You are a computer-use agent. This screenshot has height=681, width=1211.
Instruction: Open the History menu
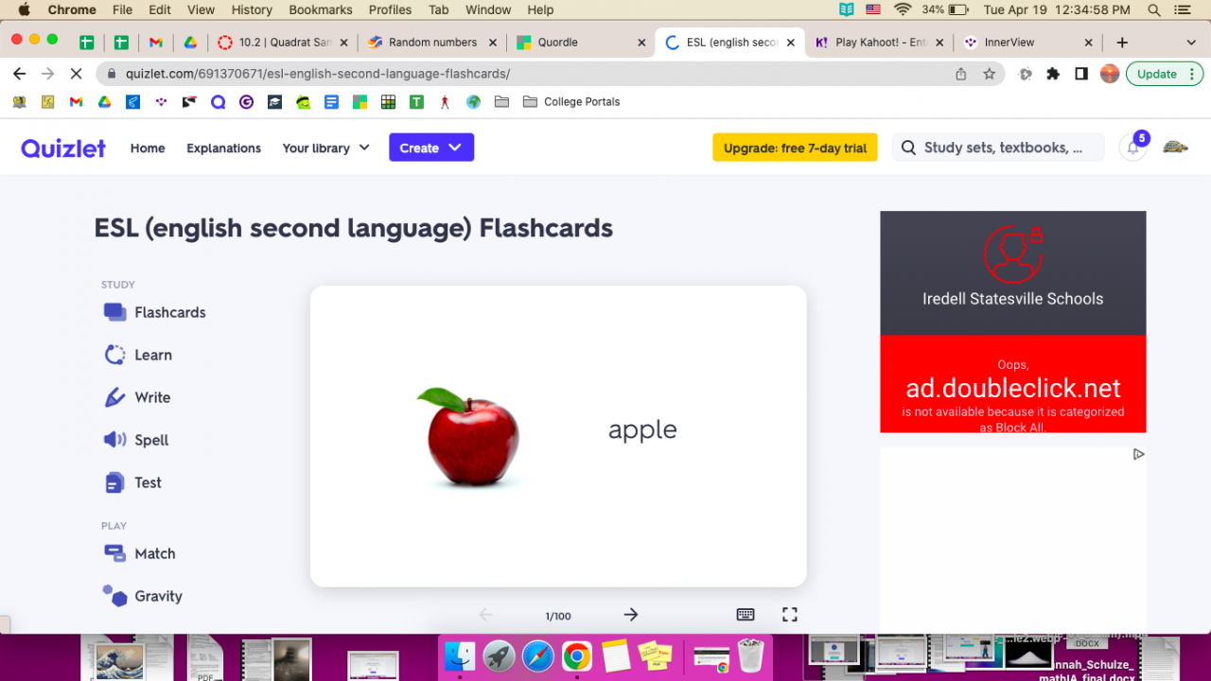pyautogui.click(x=252, y=10)
